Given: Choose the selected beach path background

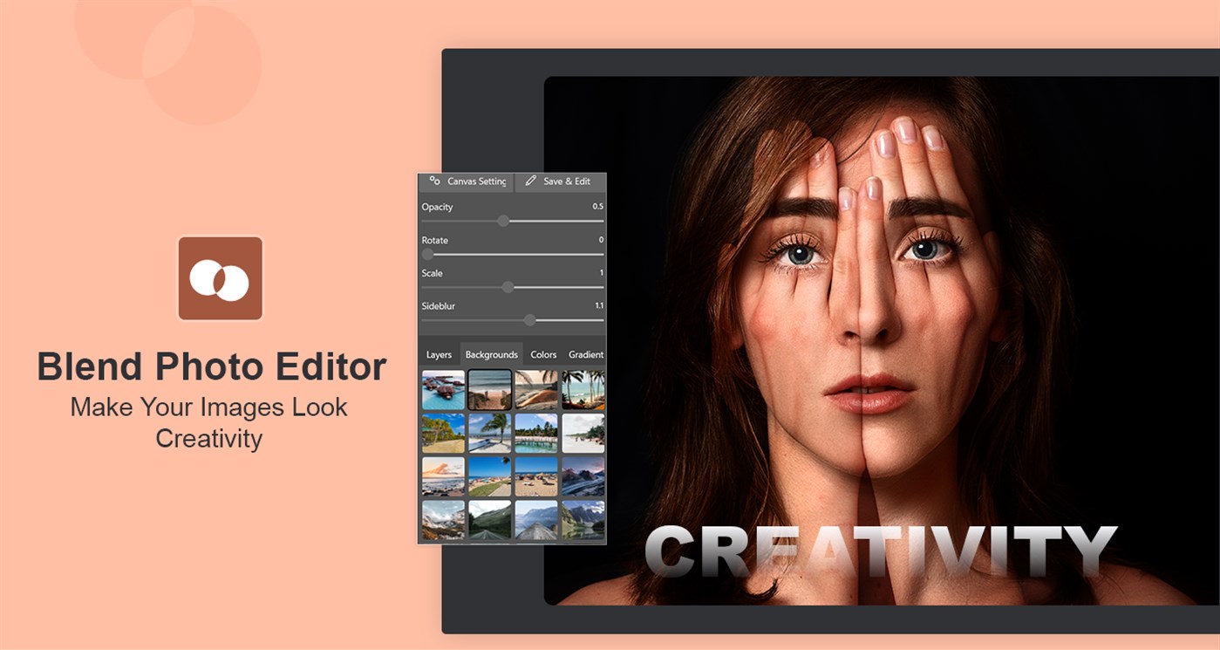Looking at the screenshot, I should (489, 389).
